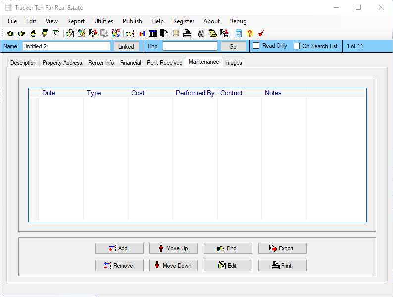
Task: Click the Find text input field
Action: [190, 46]
